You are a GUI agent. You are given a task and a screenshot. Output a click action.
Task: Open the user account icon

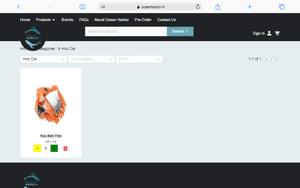click(269, 33)
